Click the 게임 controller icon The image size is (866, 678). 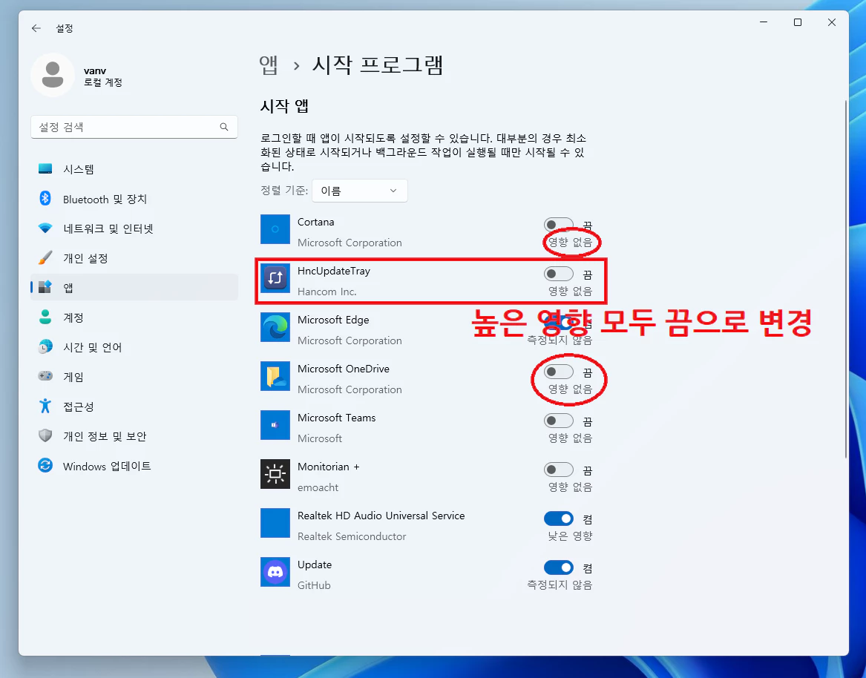(45, 376)
